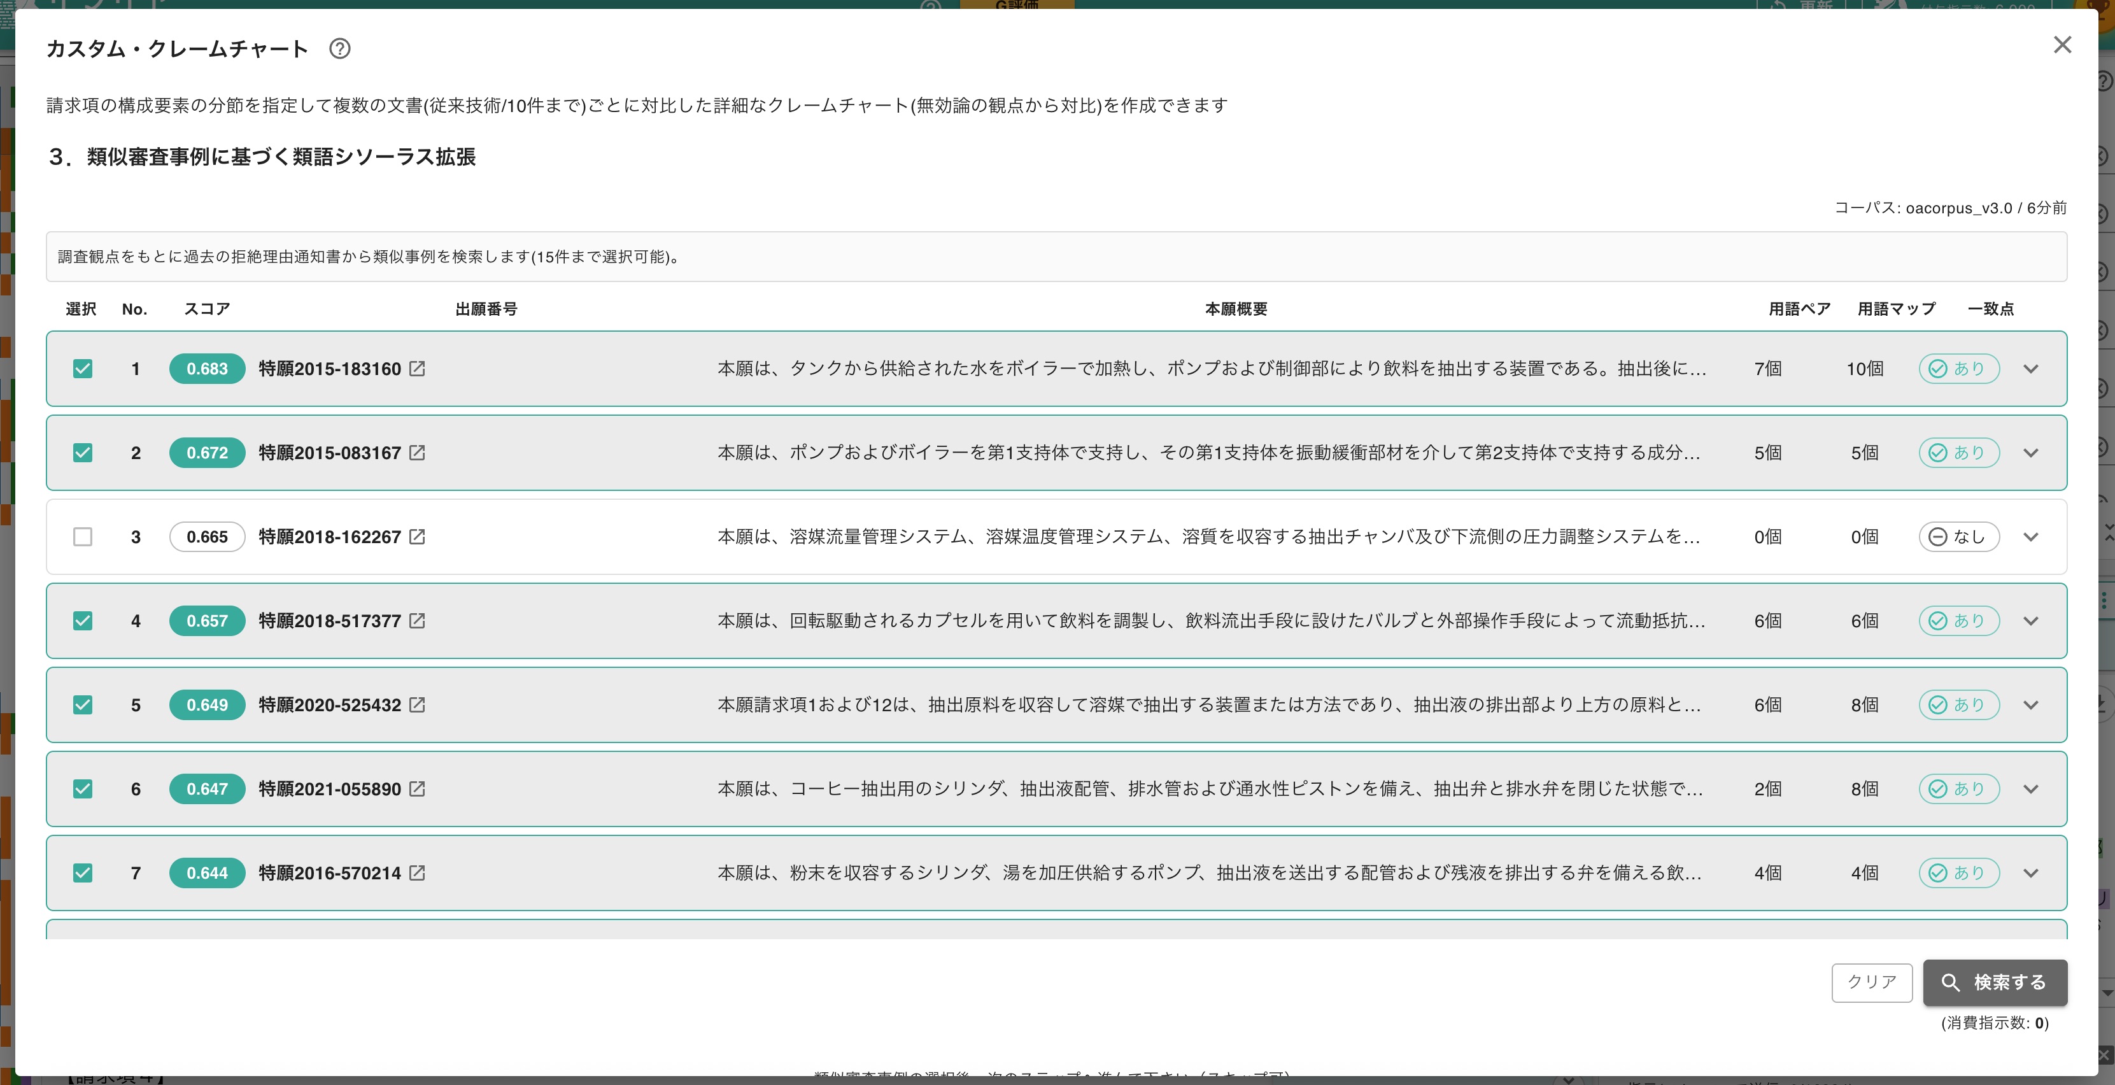
Task: Open external link for 特願2018-517377
Action: click(417, 621)
